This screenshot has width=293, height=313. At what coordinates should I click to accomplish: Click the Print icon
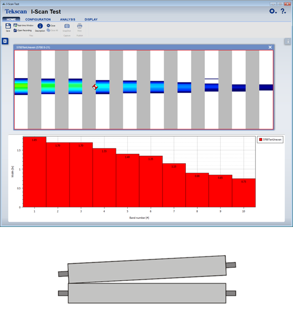tap(80, 26)
